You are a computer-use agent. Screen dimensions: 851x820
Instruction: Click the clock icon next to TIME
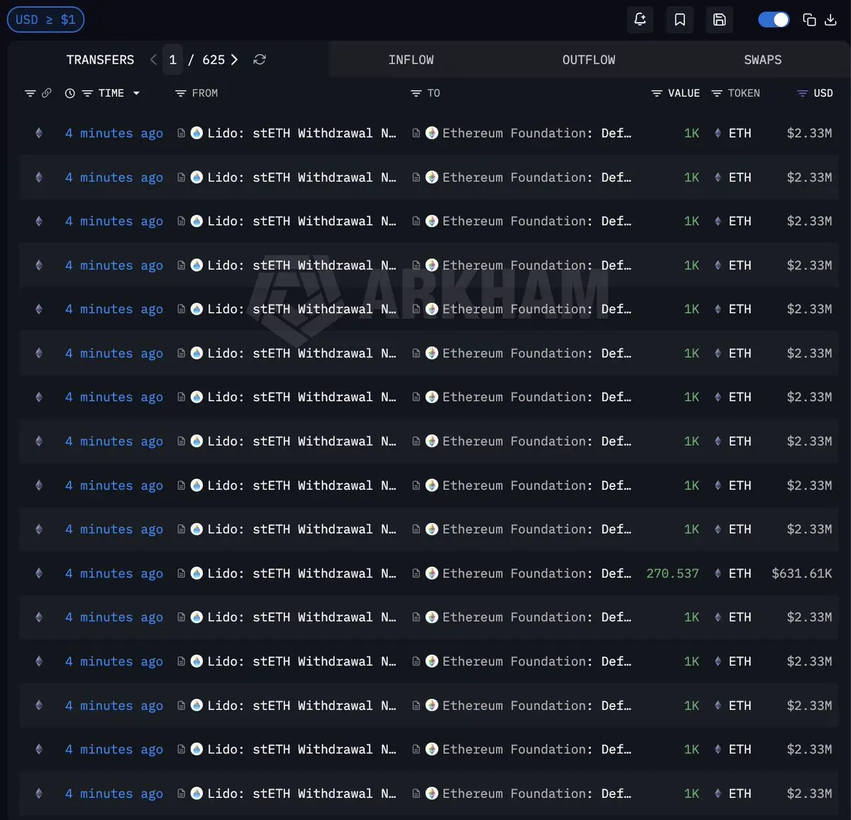pyautogui.click(x=69, y=94)
